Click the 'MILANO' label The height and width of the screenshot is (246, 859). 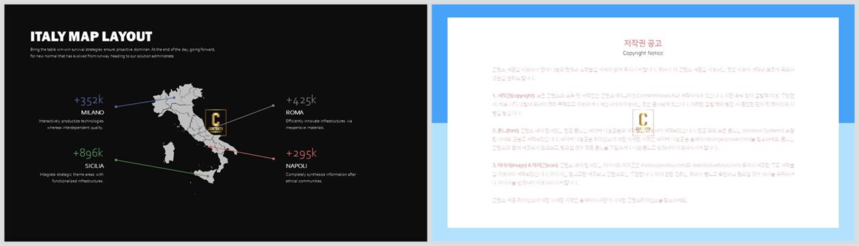(92, 113)
